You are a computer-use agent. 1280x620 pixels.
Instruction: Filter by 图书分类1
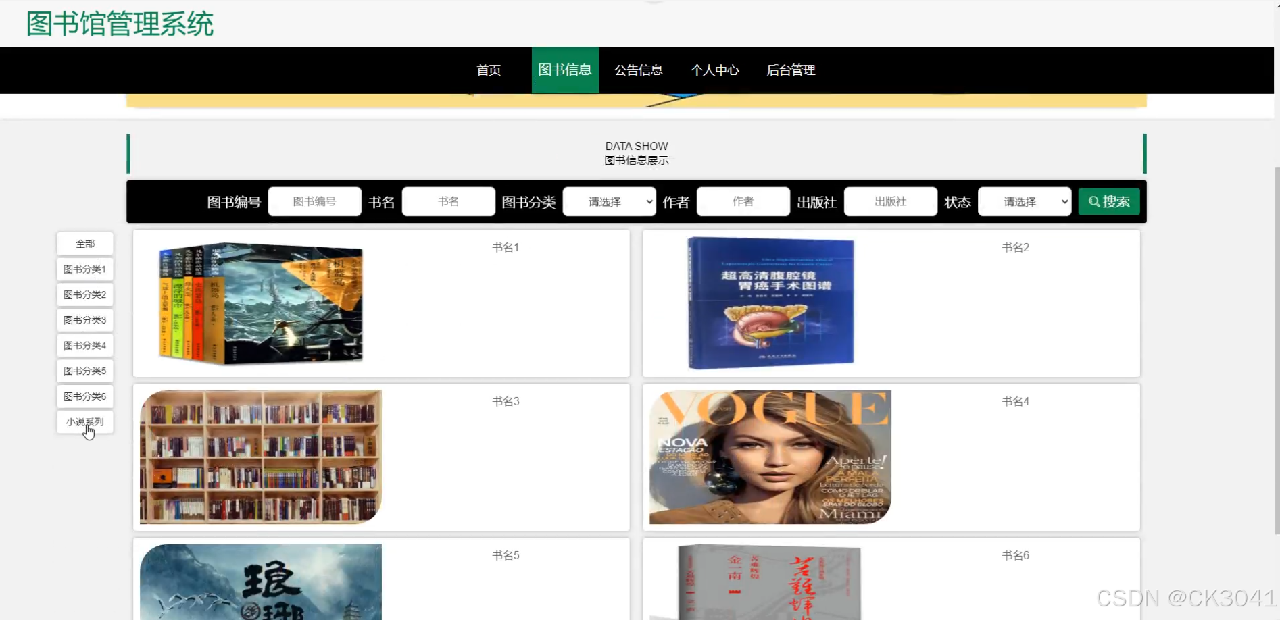pos(85,269)
